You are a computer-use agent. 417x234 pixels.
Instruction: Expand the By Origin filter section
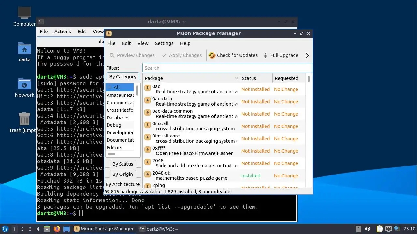coord(122,174)
